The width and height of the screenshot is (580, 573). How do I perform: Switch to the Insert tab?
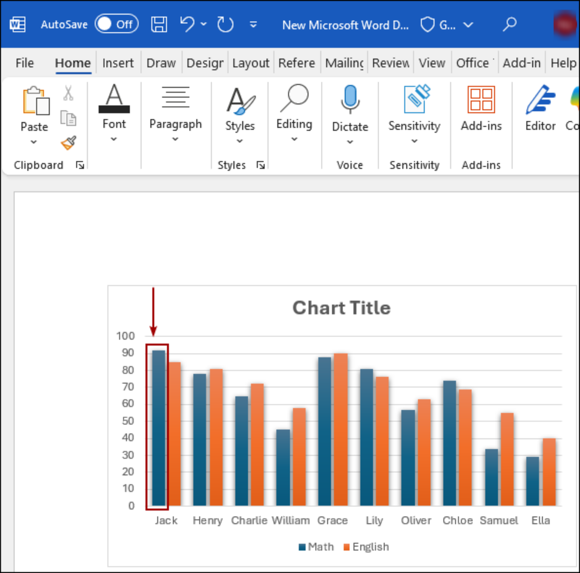click(118, 63)
